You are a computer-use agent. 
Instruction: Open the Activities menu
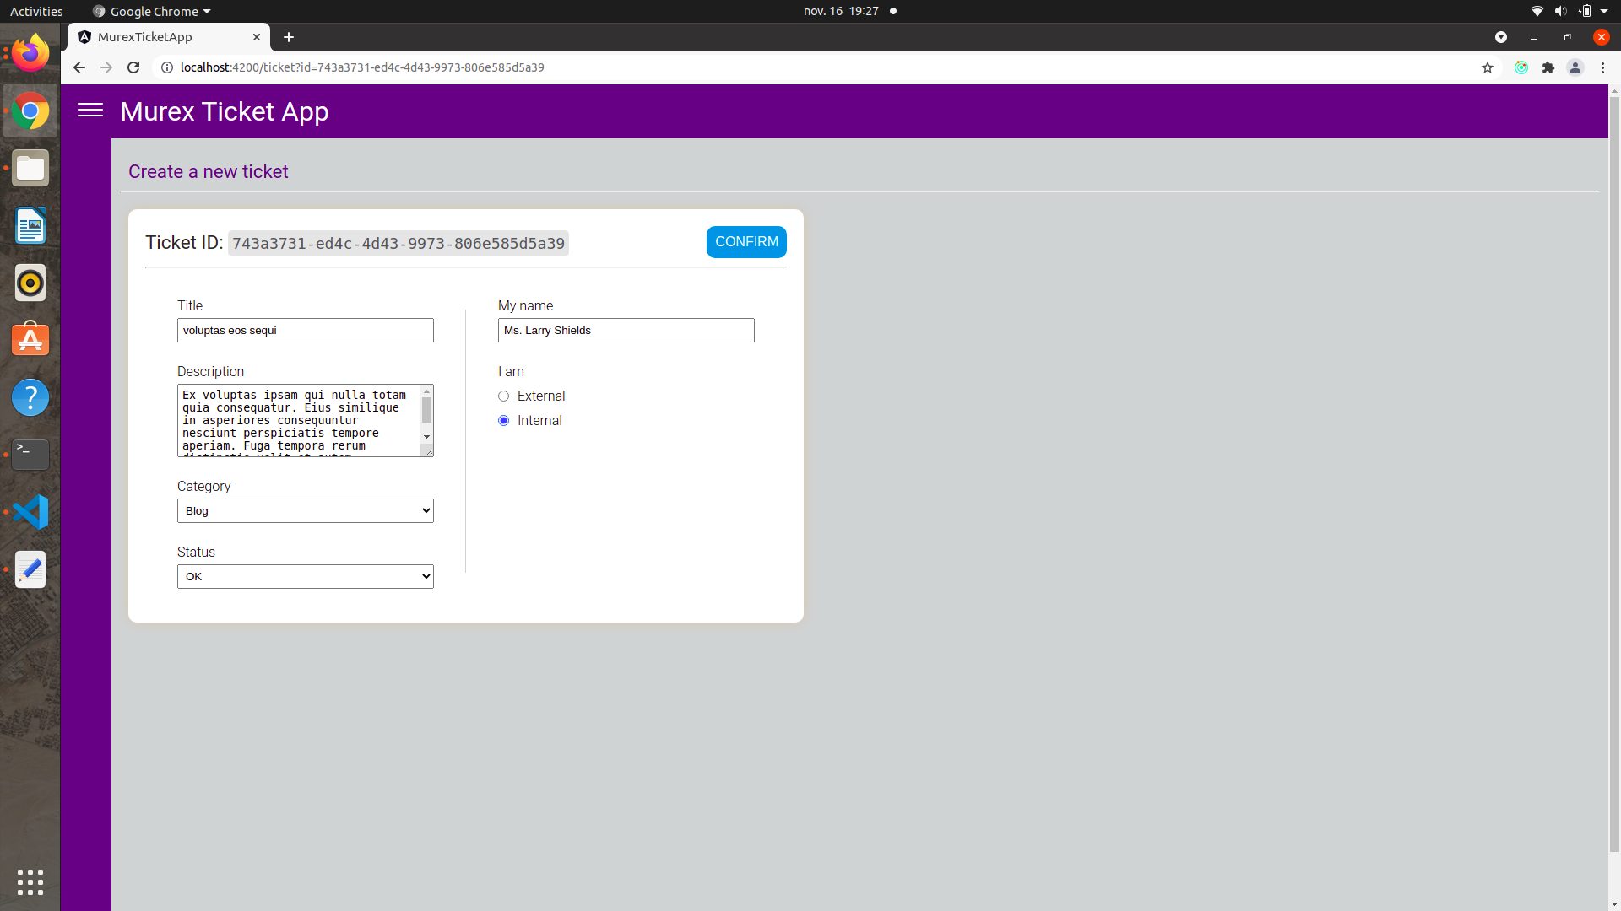35,11
